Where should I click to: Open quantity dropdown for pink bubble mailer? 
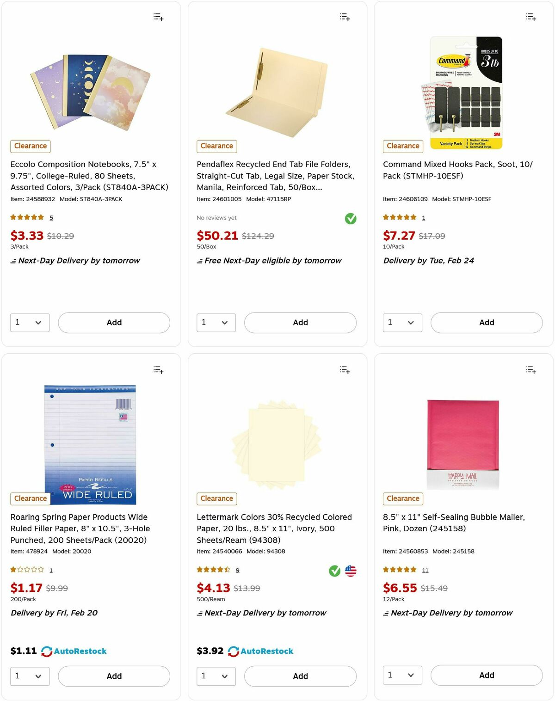(402, 675)
